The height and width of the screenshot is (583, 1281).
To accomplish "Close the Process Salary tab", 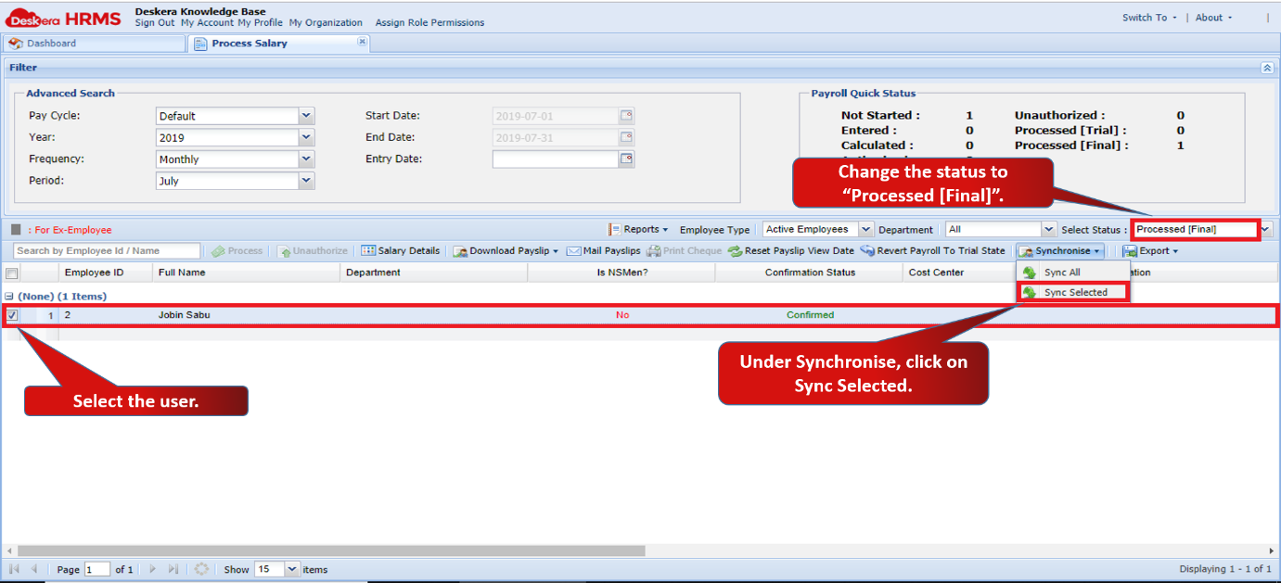I will tap(362, 42).
